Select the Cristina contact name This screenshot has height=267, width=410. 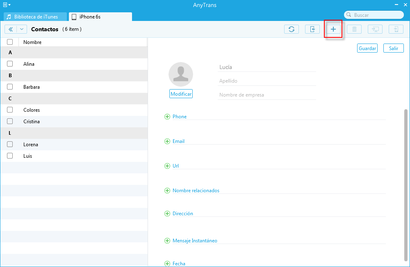point(32,122)
